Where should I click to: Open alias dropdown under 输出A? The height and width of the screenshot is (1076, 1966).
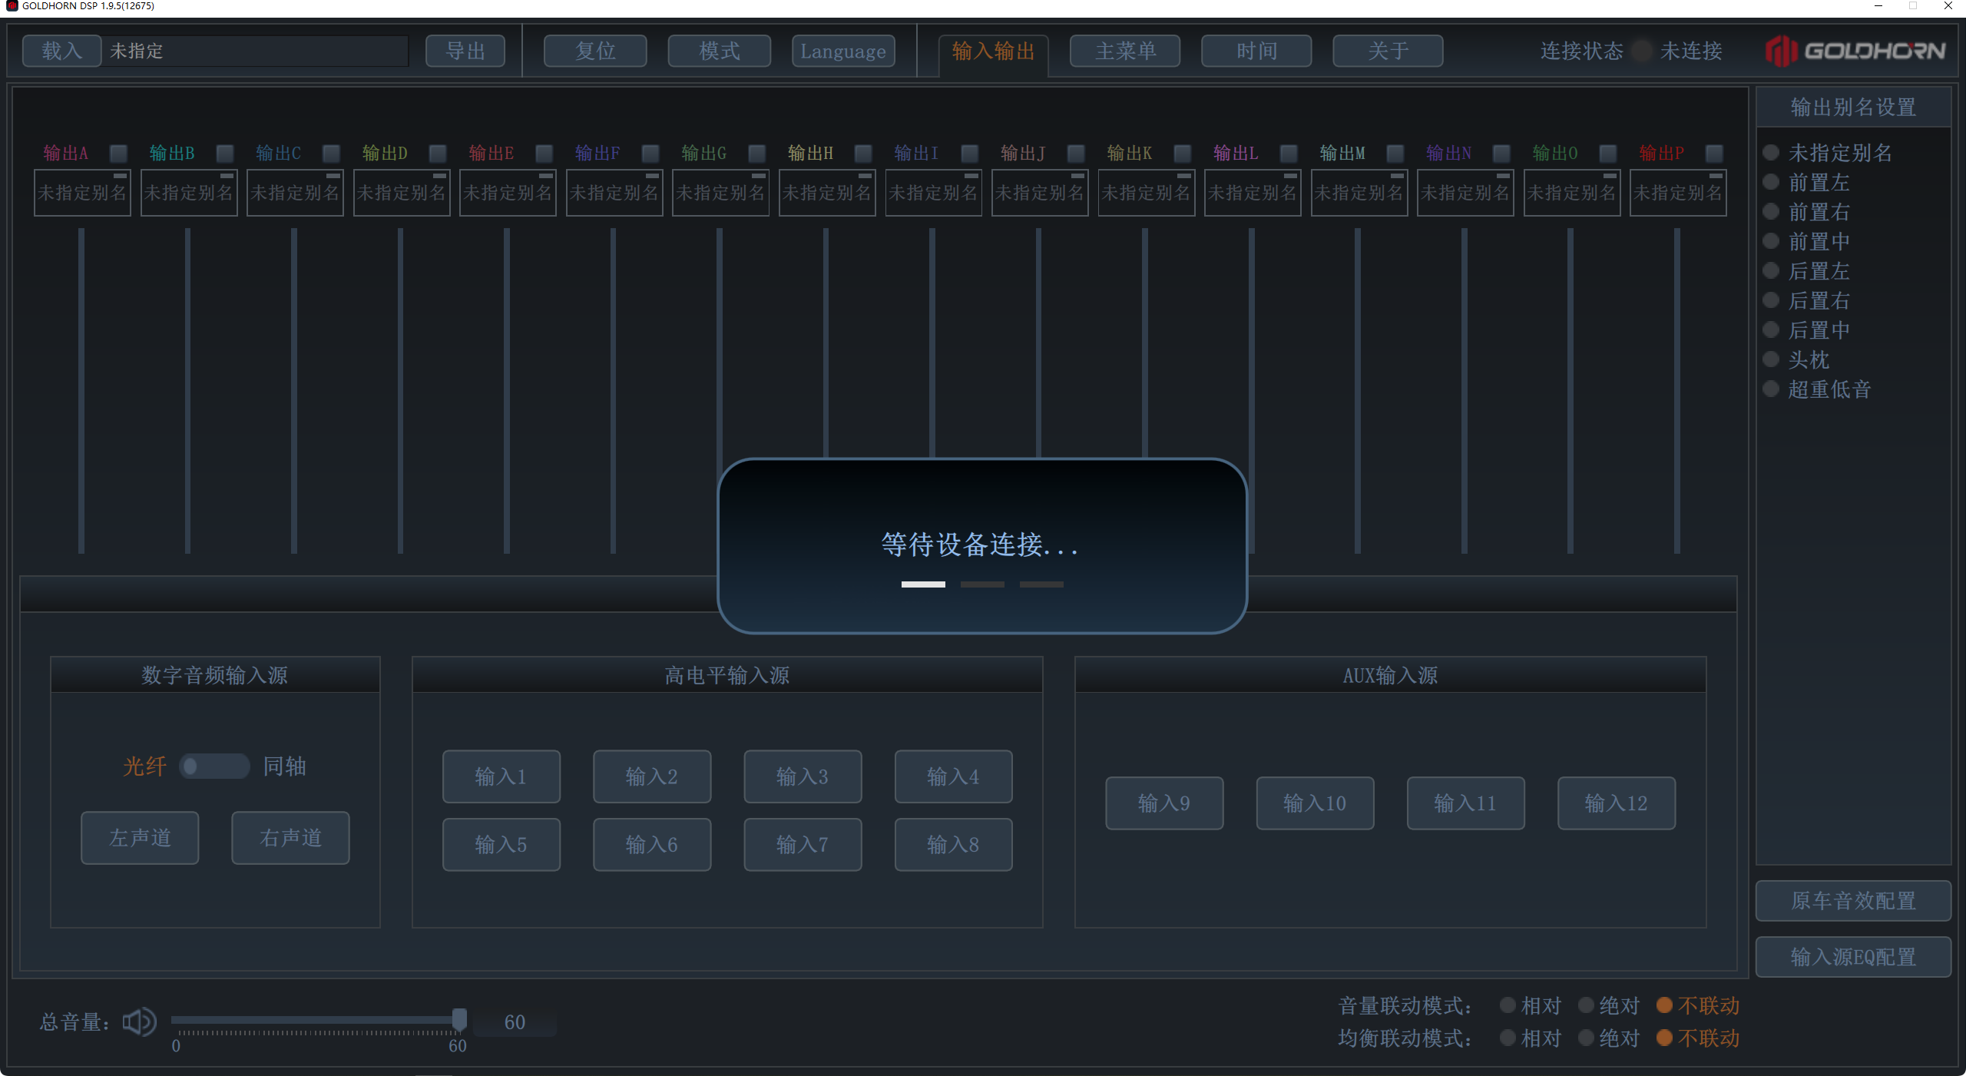pos(82,193)
